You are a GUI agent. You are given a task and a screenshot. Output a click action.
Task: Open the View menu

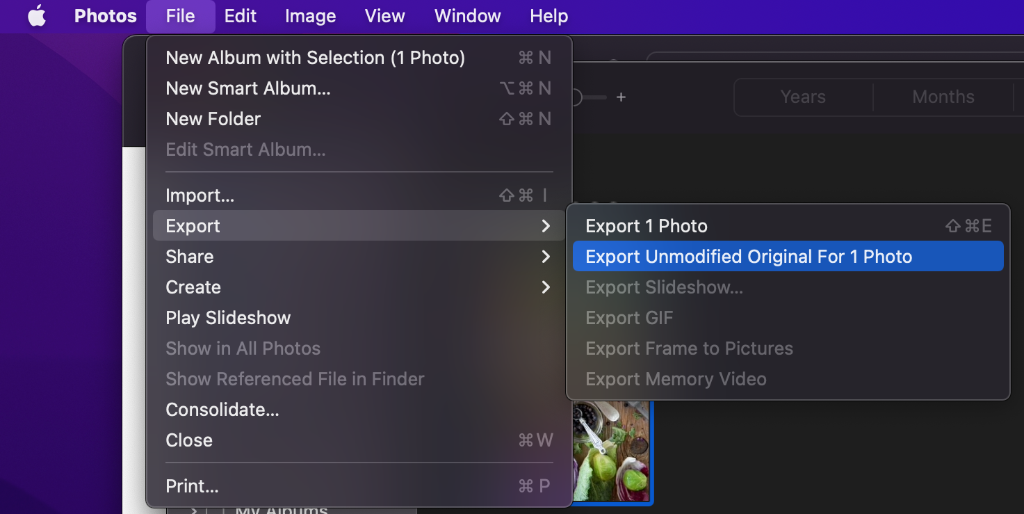(385, 16)
